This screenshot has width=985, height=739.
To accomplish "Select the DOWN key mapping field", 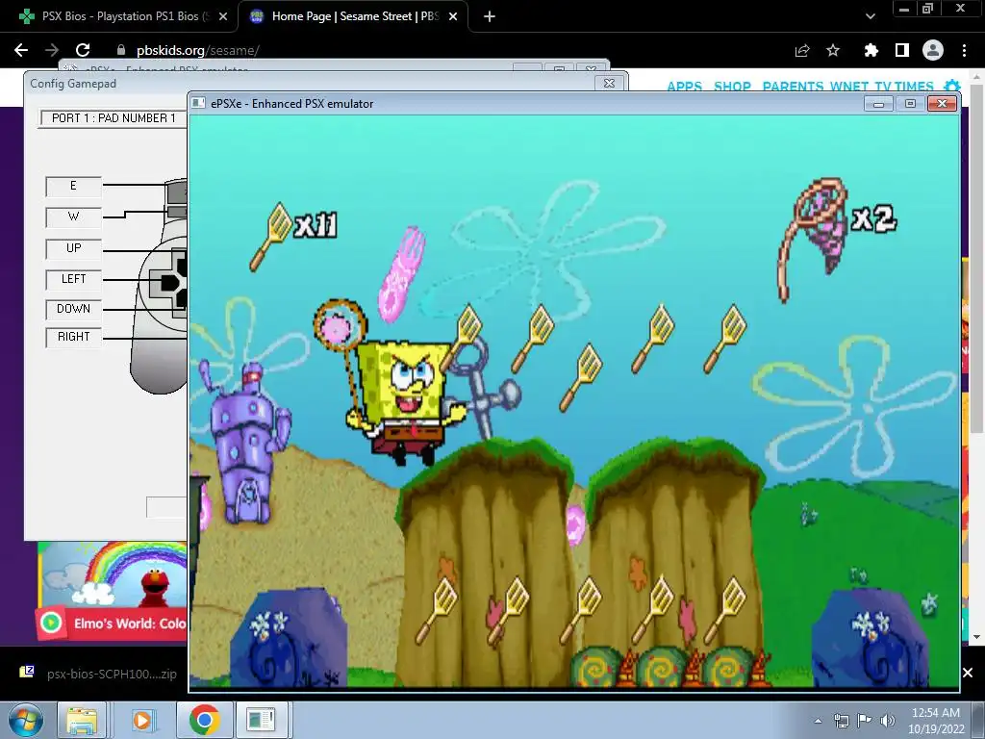I will 73,309.
